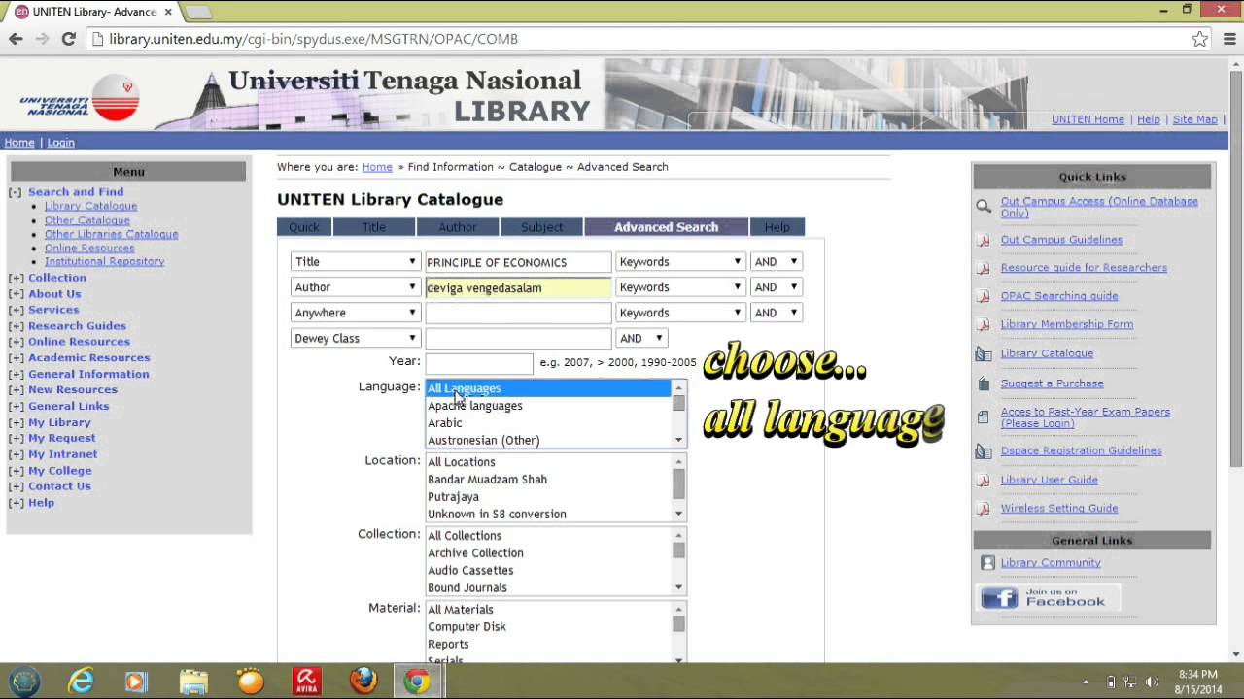Open File Explorer from the taskbar
Screen dimensions: 1244x699
tap(193, 682)
